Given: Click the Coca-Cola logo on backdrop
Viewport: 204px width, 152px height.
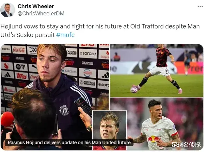Looking at the screenshot, I should coord(19,50).
